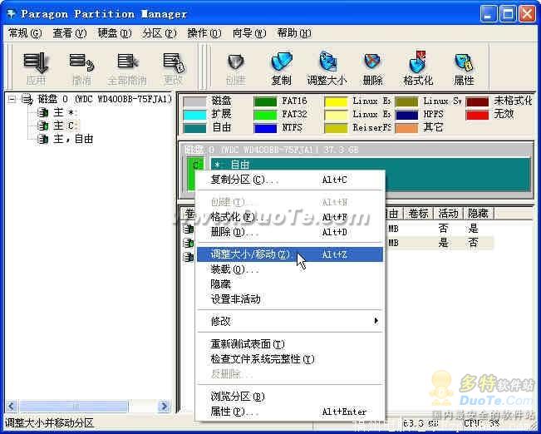
Task: Click the Delete (删除) partition icon
Action: [x=372, y=68]
